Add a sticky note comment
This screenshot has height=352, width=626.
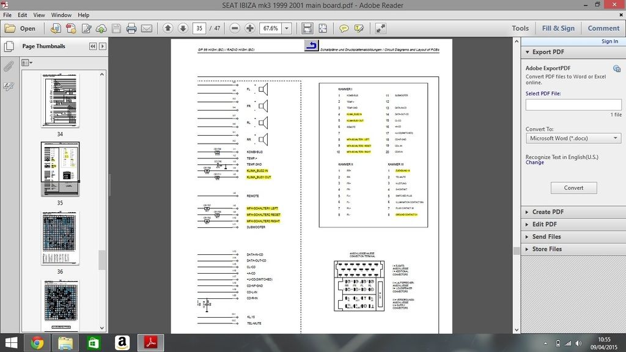tap(344, 28)
